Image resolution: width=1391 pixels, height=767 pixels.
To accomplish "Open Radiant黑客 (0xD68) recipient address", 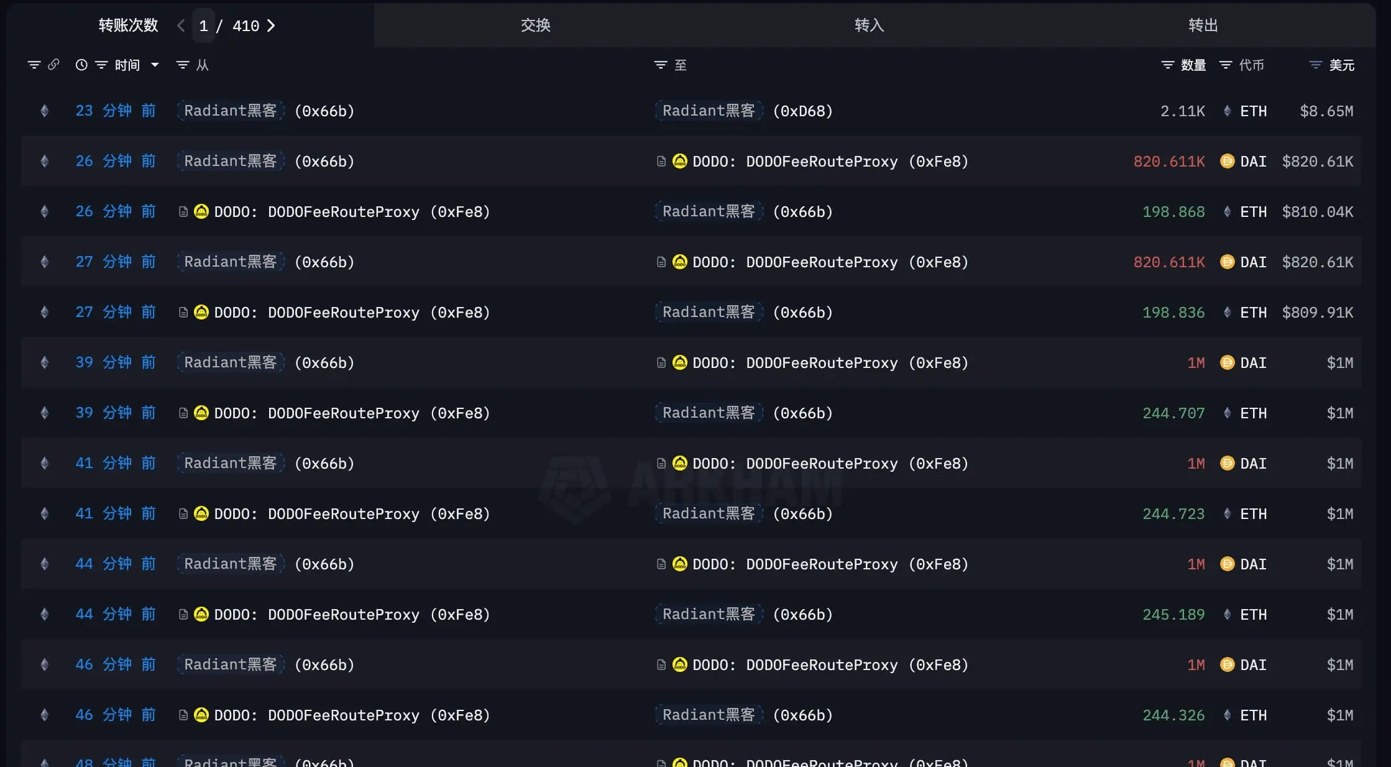I will pos(744,111).
